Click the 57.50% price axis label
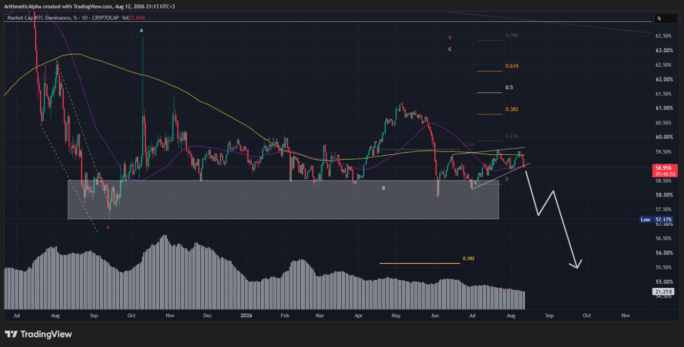Image resolution: width=684 pixels, height=347 pixels. point(663,209)
